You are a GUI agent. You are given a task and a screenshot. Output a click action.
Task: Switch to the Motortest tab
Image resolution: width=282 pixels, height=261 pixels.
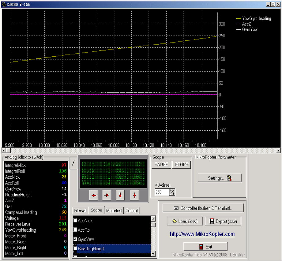[x=114, y=211]
